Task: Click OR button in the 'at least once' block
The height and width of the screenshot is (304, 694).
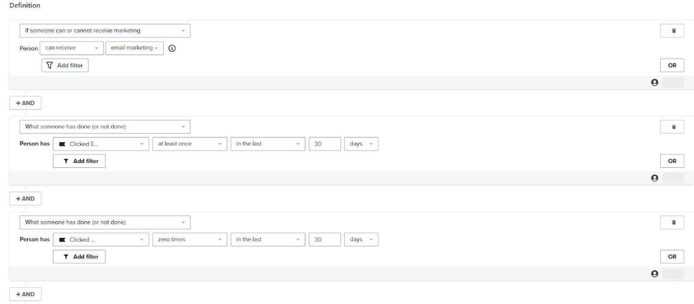Action: 672,161
